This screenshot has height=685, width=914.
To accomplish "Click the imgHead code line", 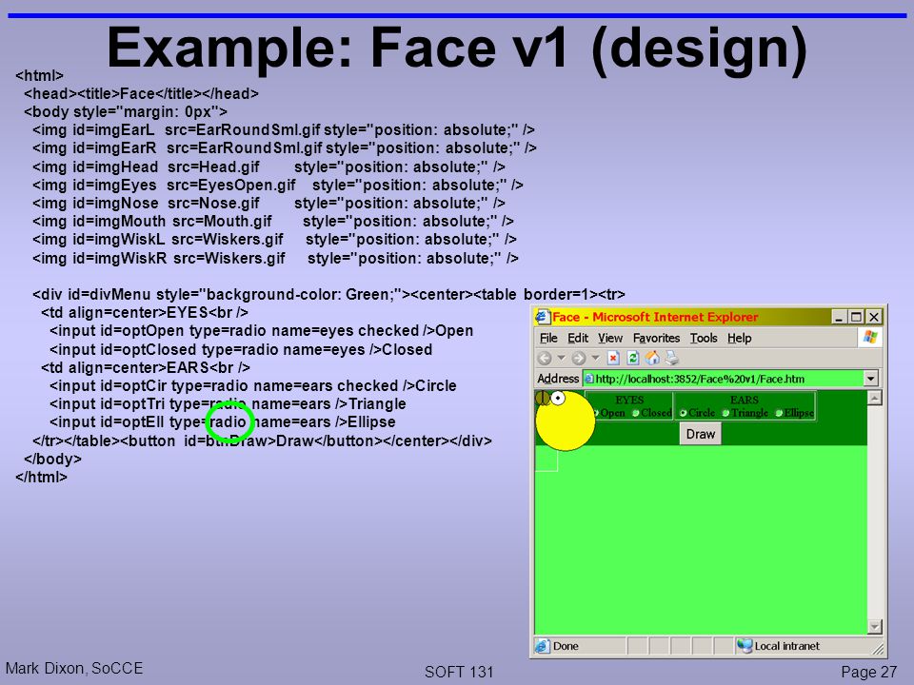I will coord(268,167).
